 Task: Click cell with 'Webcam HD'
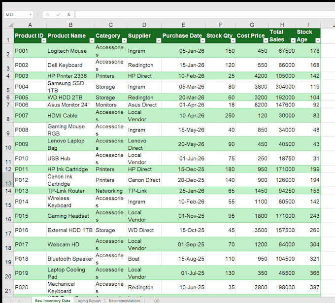[x=70, y=244]
